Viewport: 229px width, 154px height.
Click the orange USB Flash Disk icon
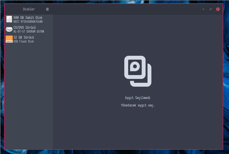(9, 39)
